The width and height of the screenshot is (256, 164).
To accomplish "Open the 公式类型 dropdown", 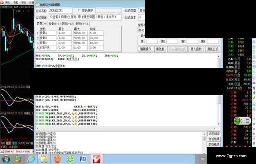I will 142,11.
